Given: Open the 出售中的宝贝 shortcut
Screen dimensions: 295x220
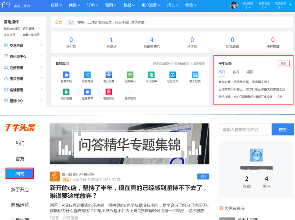Looking at the screenshot, I should [31, 35].
